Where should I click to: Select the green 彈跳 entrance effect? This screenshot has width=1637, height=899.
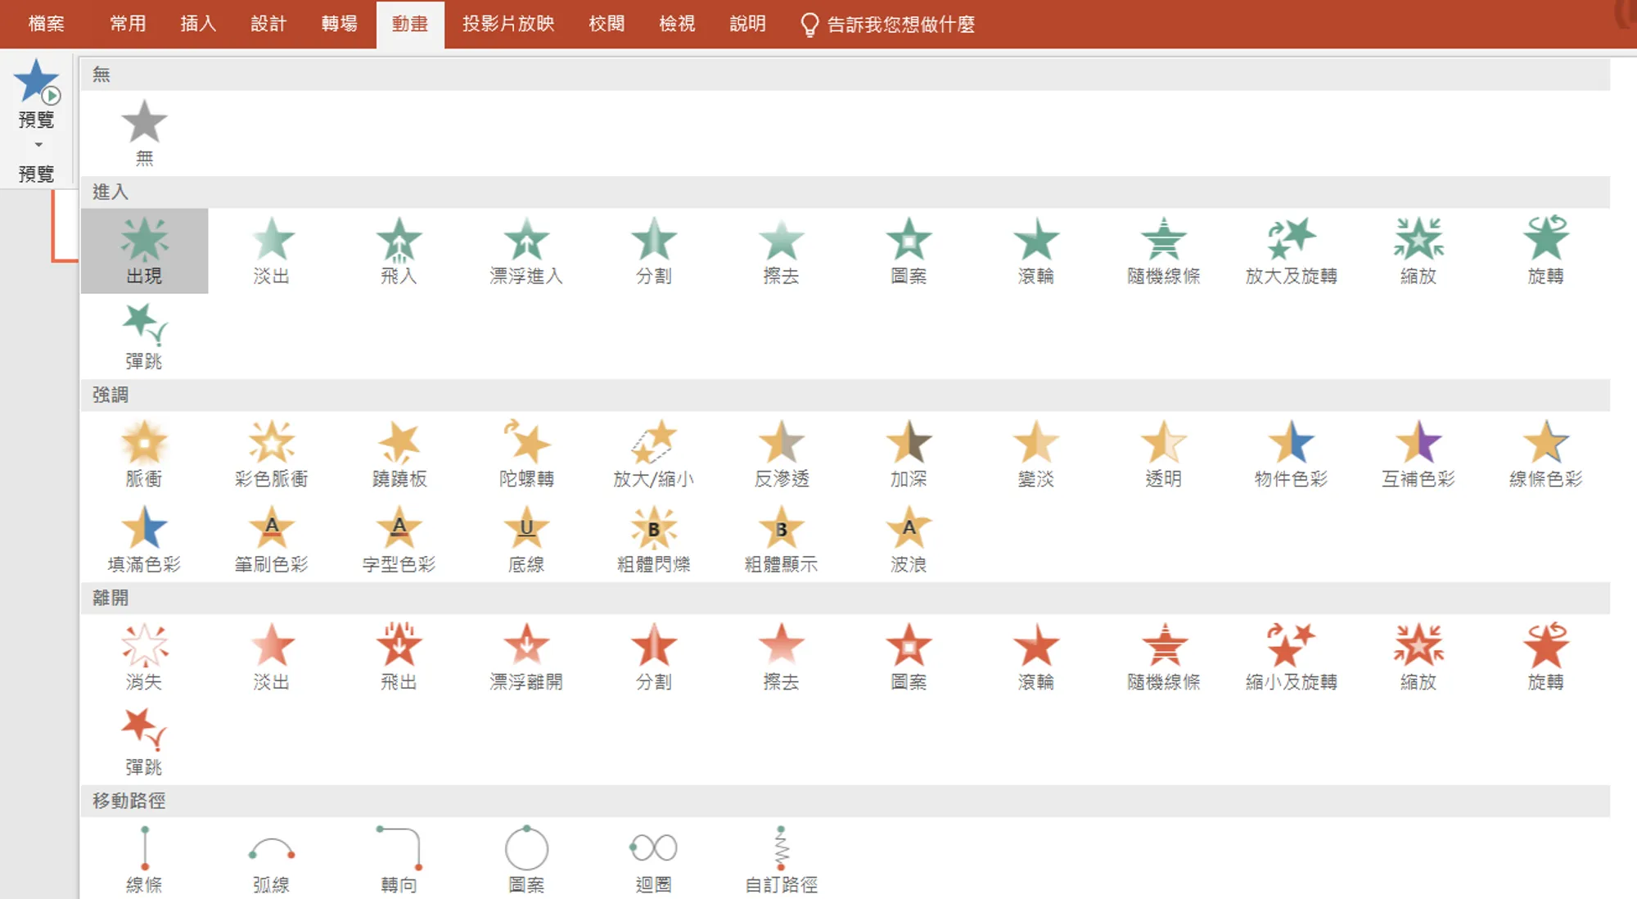coord(144,336)
